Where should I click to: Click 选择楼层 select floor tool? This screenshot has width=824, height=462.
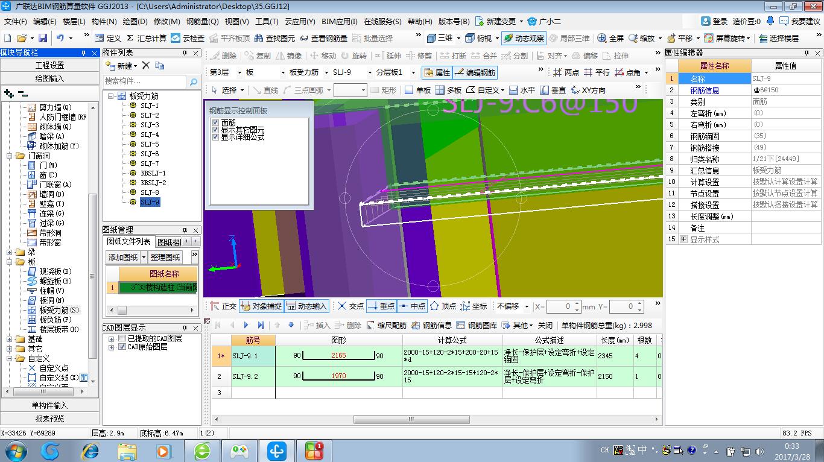(x=779, y=38)
